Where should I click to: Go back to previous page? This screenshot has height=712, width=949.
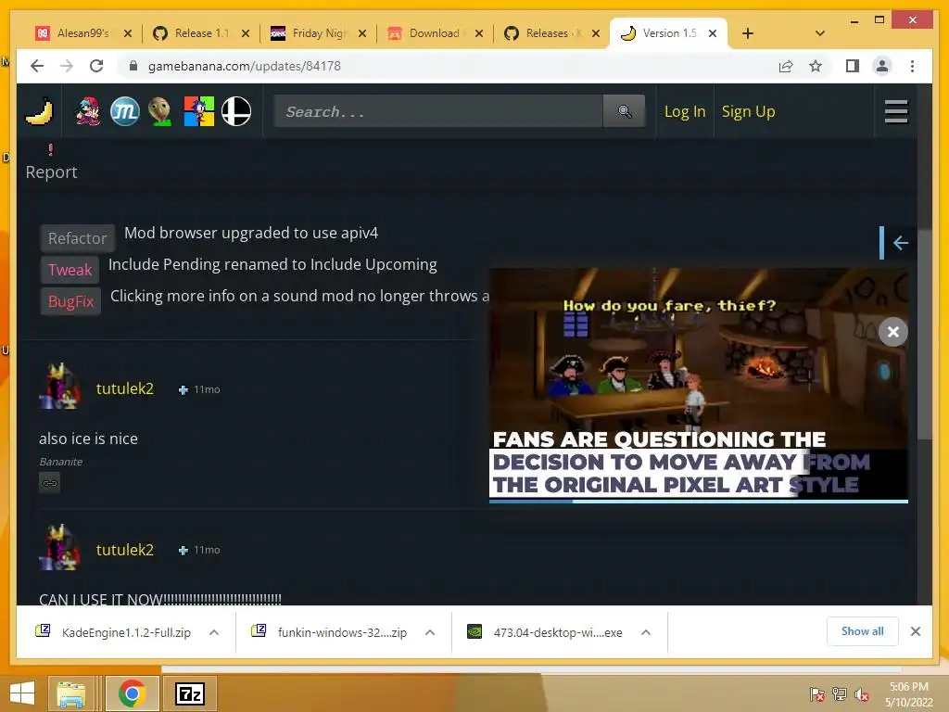[x=37, y=66]
